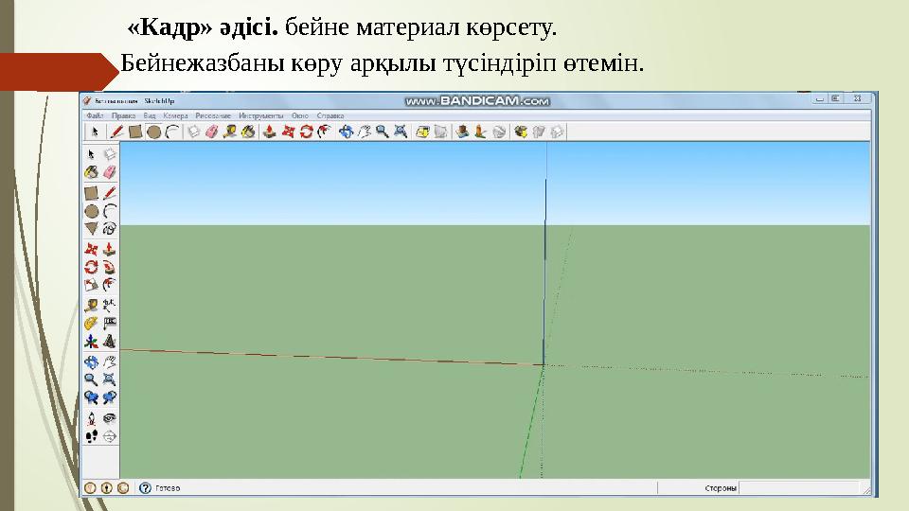The image size is (909, 511).
Task: Open the Справка menu
Action: (330, 115)
